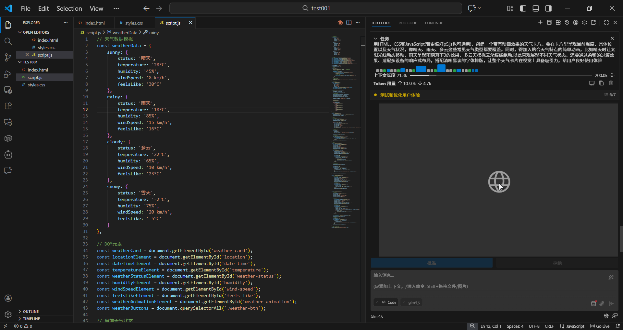This screenshot has height=330, width=623.
Task: Open the Accounts menu in activity bar
Action: (x=8, y=298)
